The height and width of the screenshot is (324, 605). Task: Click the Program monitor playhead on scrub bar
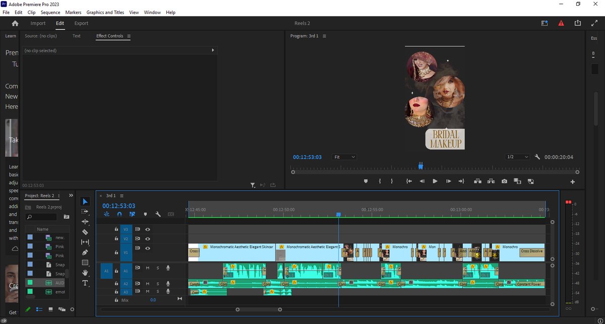[420, 166]
